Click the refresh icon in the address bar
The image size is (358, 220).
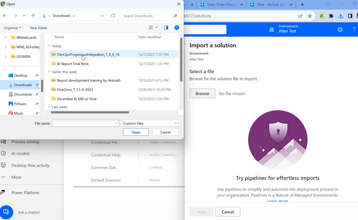click(114, 16)
